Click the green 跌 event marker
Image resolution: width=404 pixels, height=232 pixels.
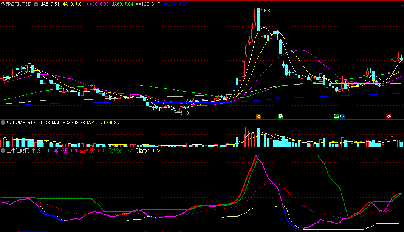280,117
